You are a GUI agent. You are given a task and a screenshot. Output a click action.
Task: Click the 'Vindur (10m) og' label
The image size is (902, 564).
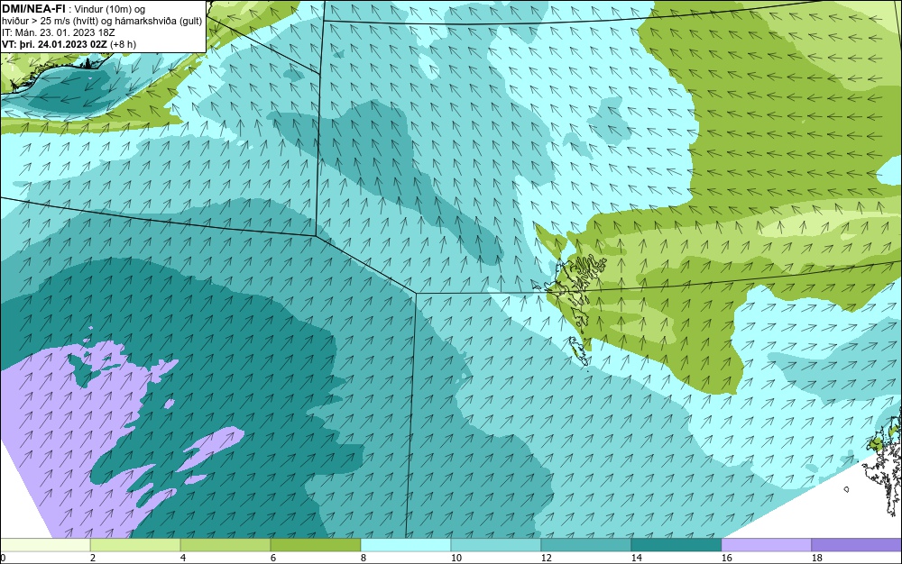click(110, 9)
